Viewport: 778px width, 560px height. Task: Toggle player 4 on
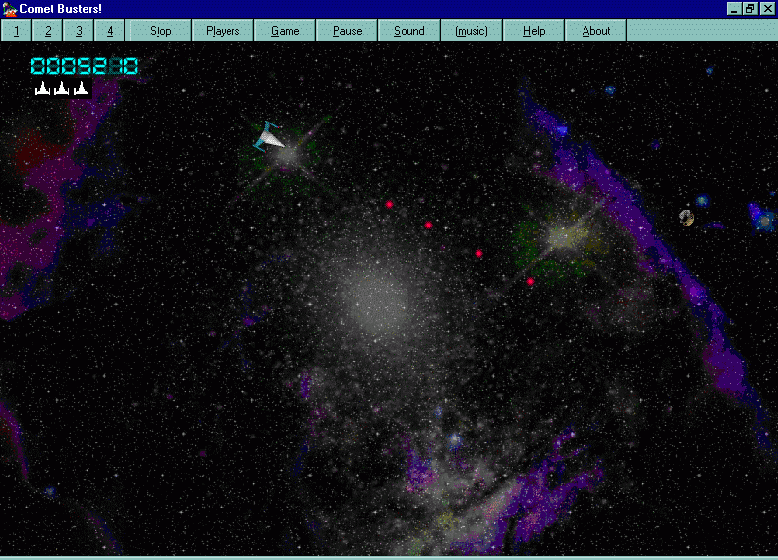click(110, 30)
